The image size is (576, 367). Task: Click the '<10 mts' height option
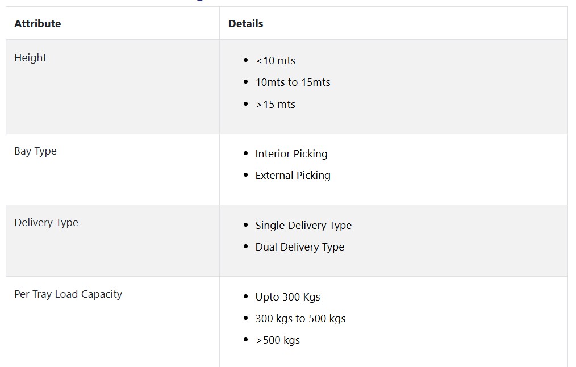[x=276, y=61]
